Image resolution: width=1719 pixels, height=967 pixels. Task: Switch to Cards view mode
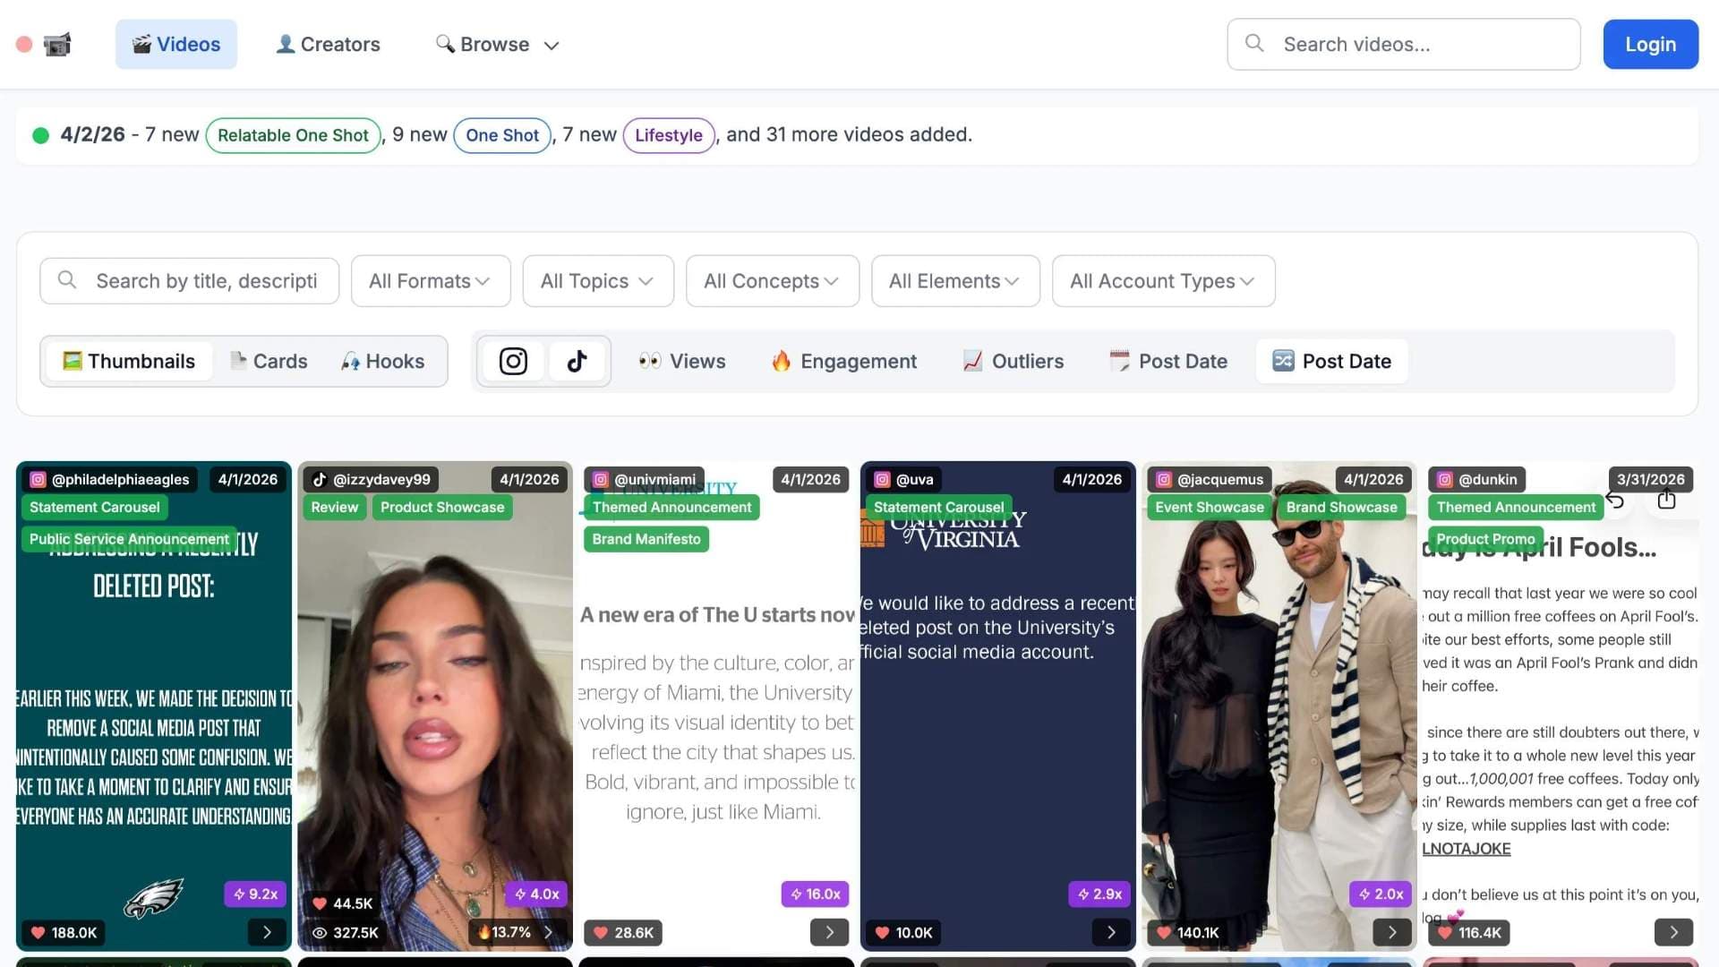pos(269,361)
